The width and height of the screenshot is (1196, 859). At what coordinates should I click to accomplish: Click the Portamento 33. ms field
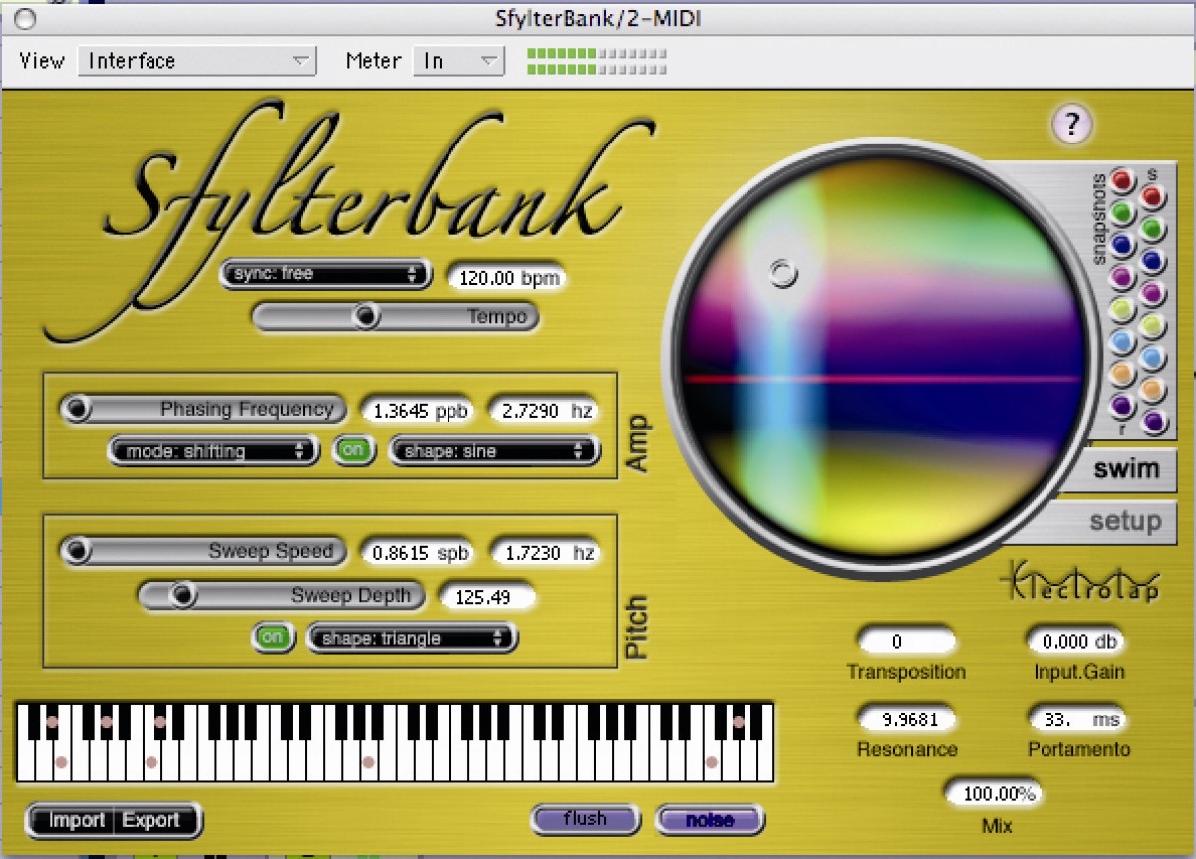[1077, 719]
